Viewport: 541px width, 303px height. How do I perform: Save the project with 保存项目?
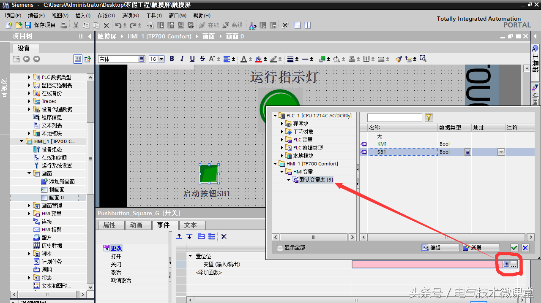pyautogui.click(x=41, y=25)
